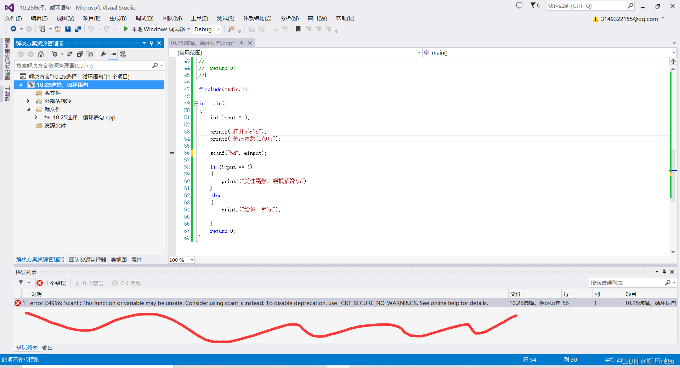The image size is (680, 368).
Task: Click the split editor window icon
Action: 673,61
